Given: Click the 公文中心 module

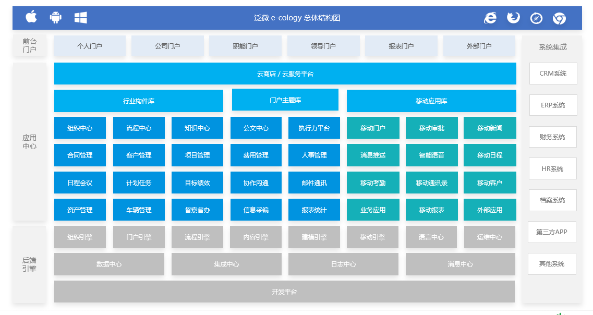Looking at the screenshot, I should [x=256, y=128].
